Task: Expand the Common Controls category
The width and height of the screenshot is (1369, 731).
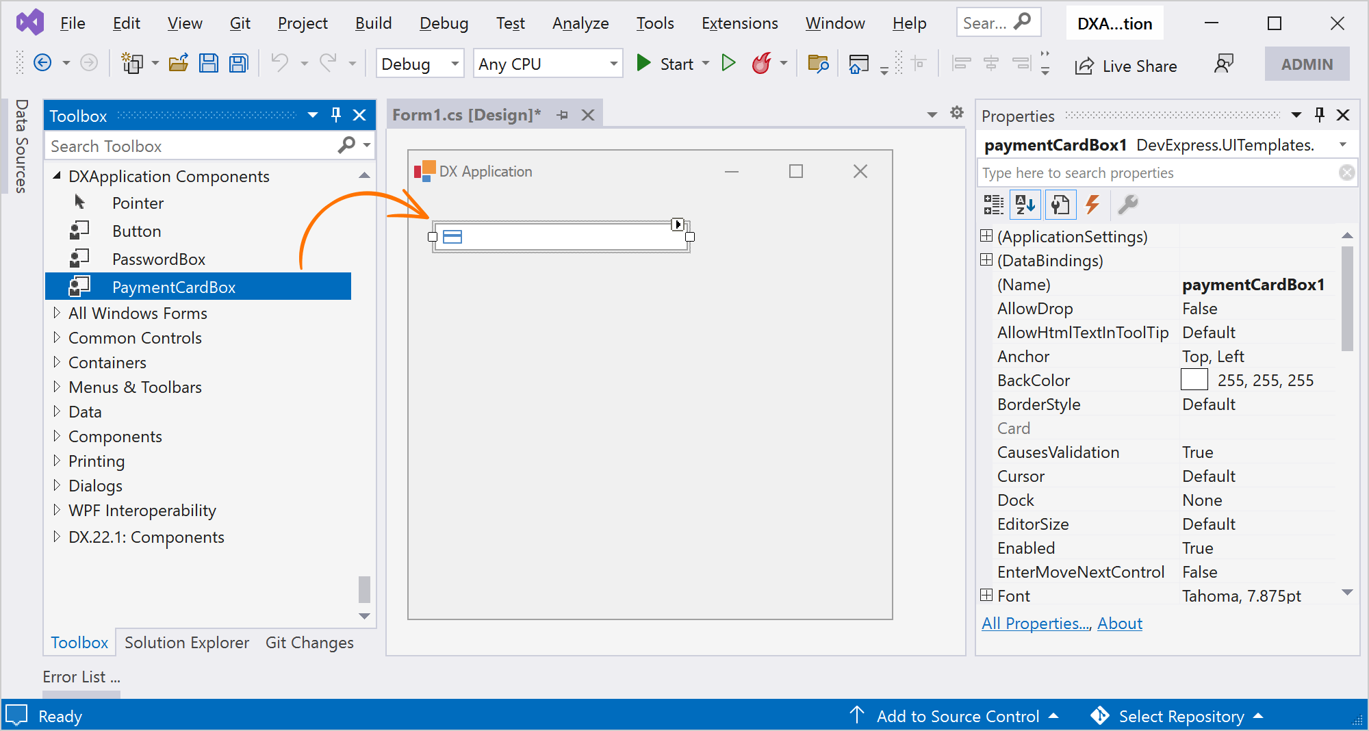Action: [57, 337]
